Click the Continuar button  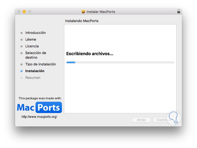pyautogui.click(x=164, y=120)
